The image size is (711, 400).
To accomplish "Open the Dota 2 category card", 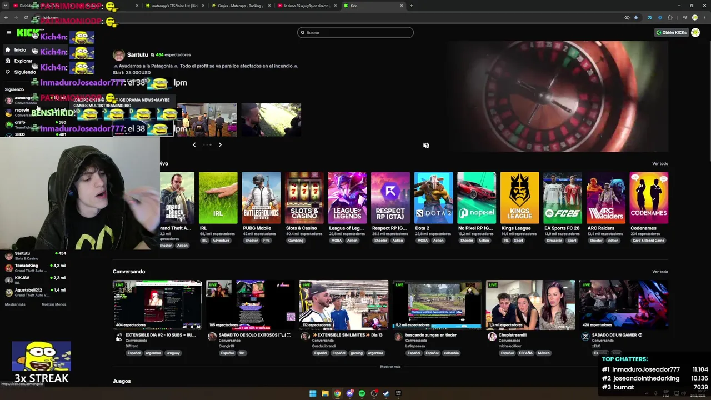I will point(433,198).
